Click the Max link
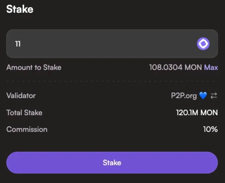The image size is (225, 183). (x=211, y=68)
